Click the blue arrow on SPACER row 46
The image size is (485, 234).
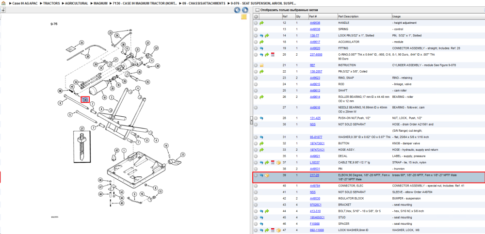262,224
